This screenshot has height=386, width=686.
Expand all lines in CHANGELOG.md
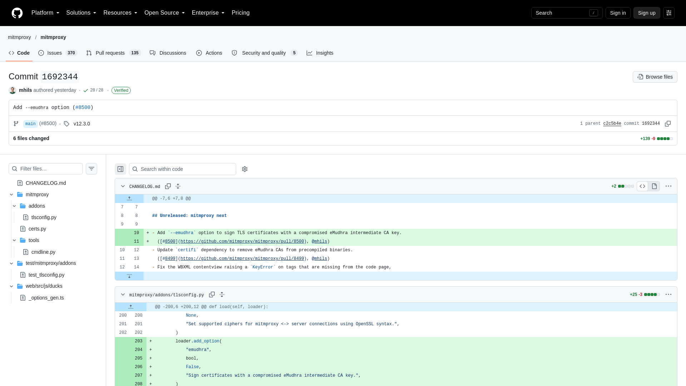[x=178, y=186]
